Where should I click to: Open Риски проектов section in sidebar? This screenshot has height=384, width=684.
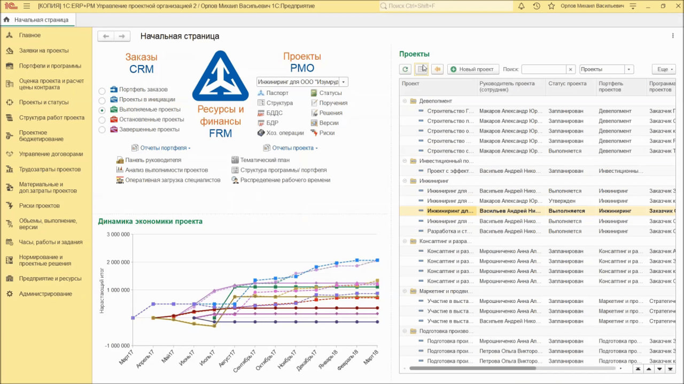click(x=39, y=206)
